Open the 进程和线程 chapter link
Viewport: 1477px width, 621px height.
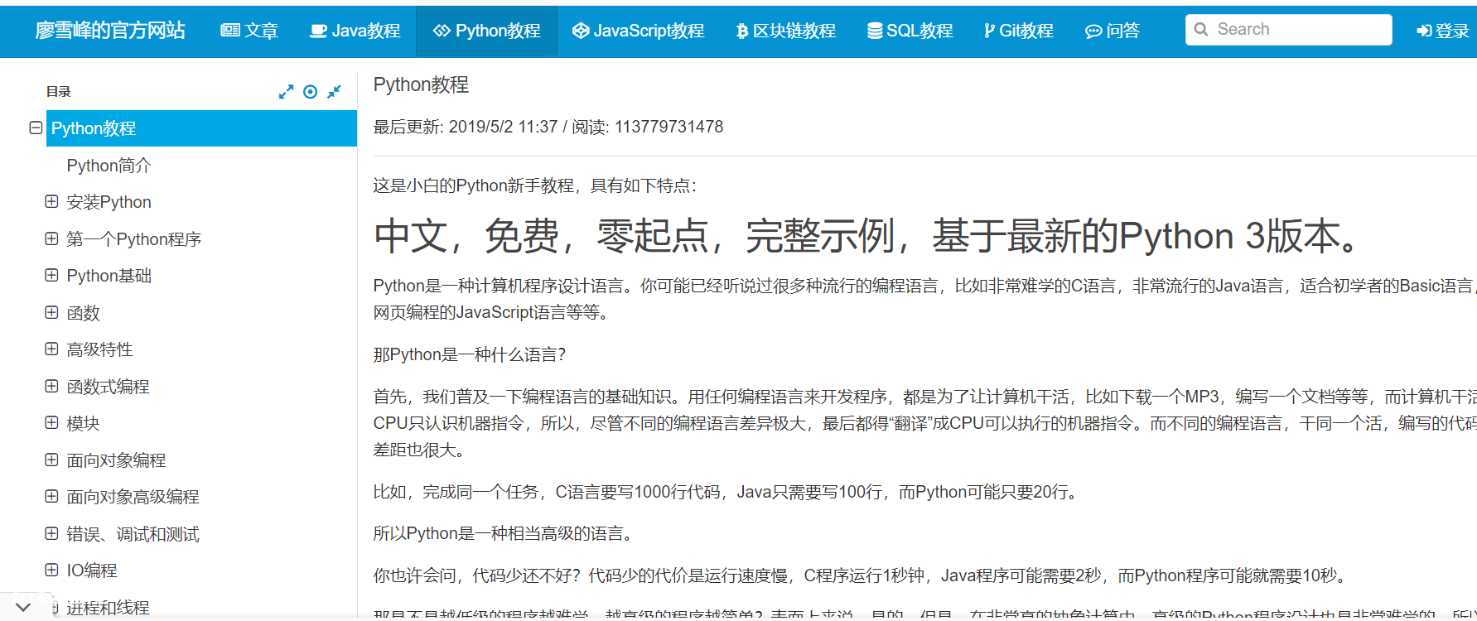[x=108, y=608]
